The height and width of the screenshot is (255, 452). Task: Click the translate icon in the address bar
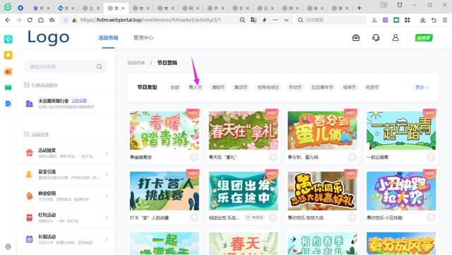coord(254,20)
